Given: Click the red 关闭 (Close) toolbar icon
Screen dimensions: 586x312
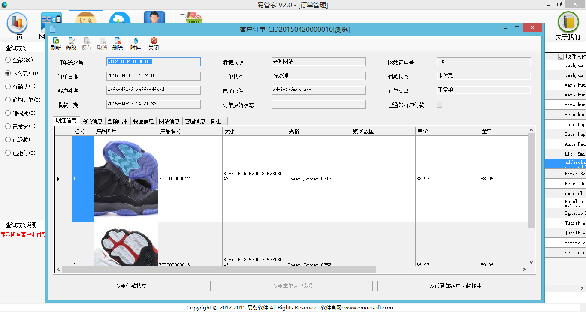Looking at the screenshot, I should (x=154, y=44).
